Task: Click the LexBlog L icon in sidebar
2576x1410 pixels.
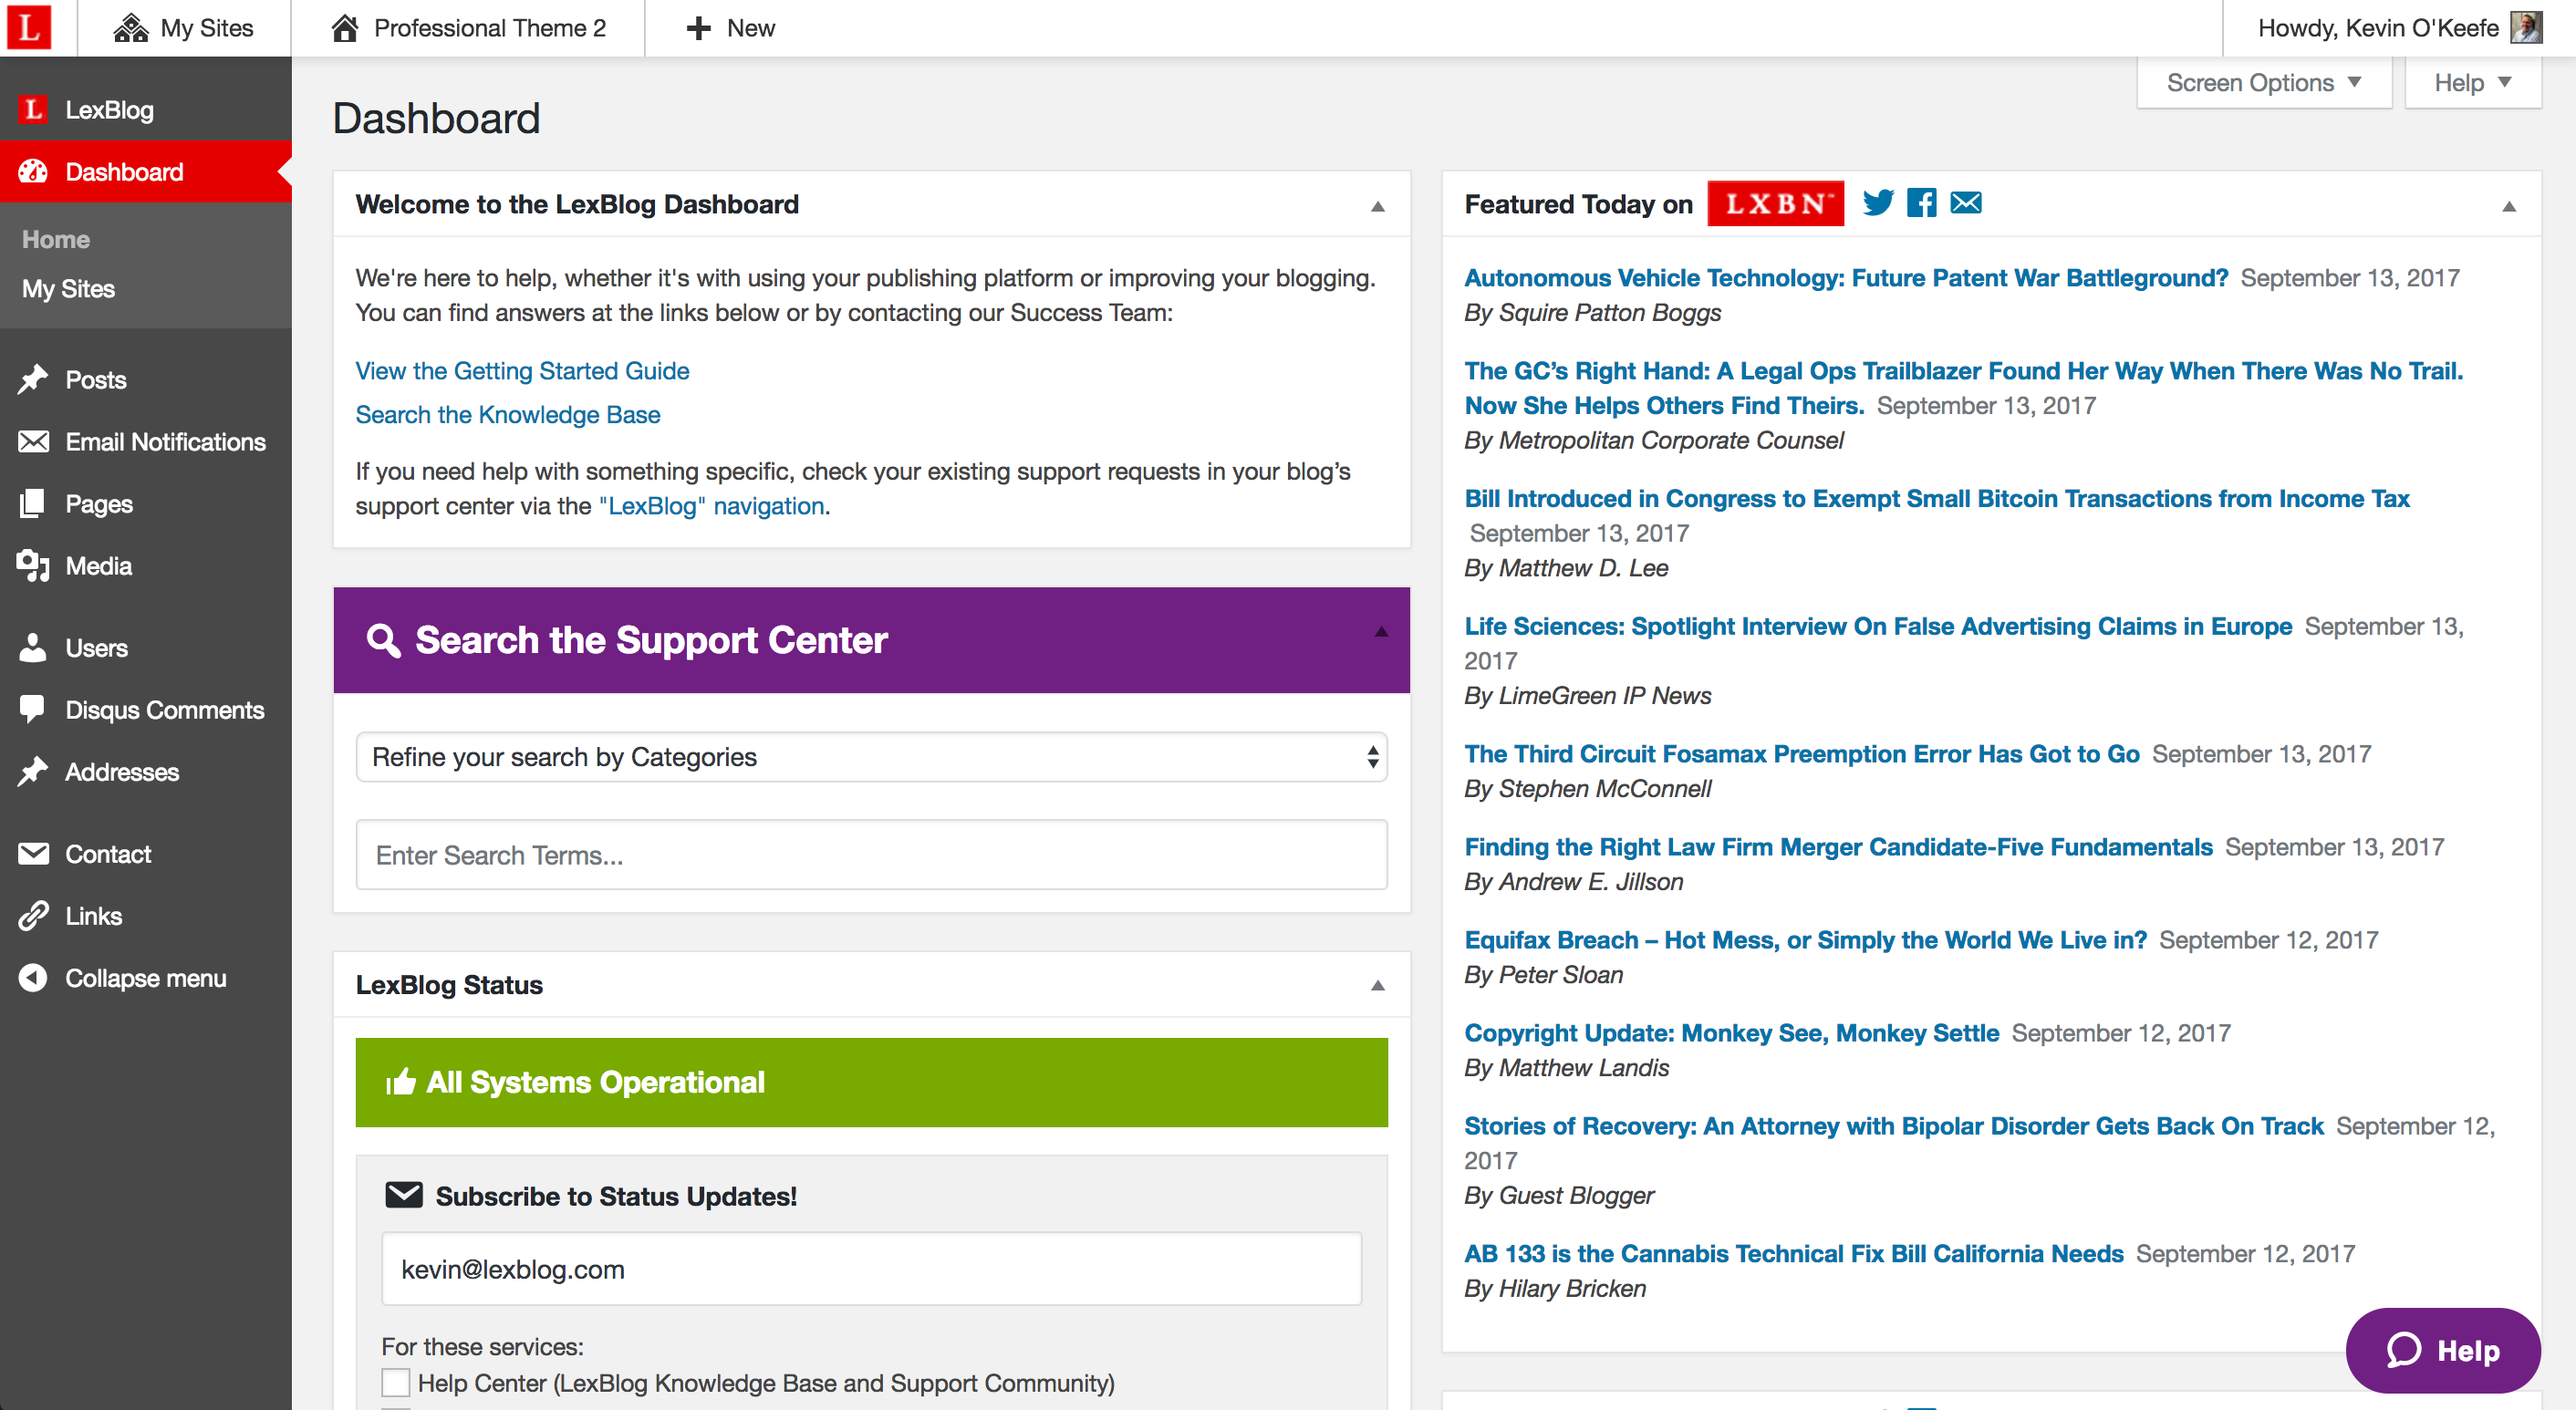Action: tap(33, 110)
